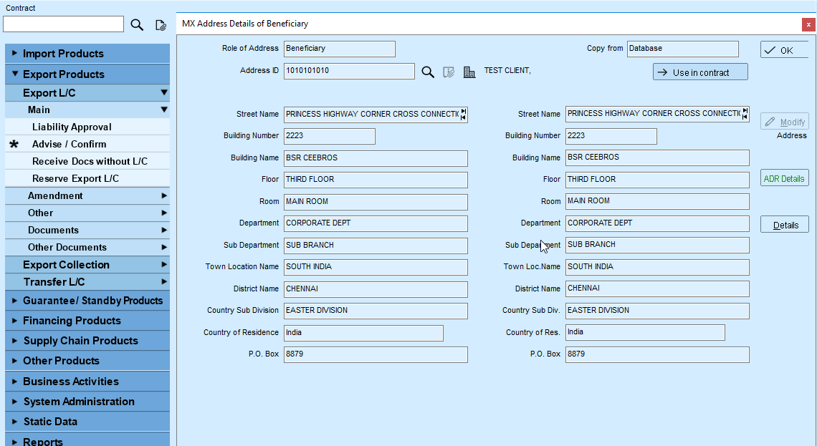
Task: Expand Reports section
Action: pyautogui.click(x=87, y=440)
